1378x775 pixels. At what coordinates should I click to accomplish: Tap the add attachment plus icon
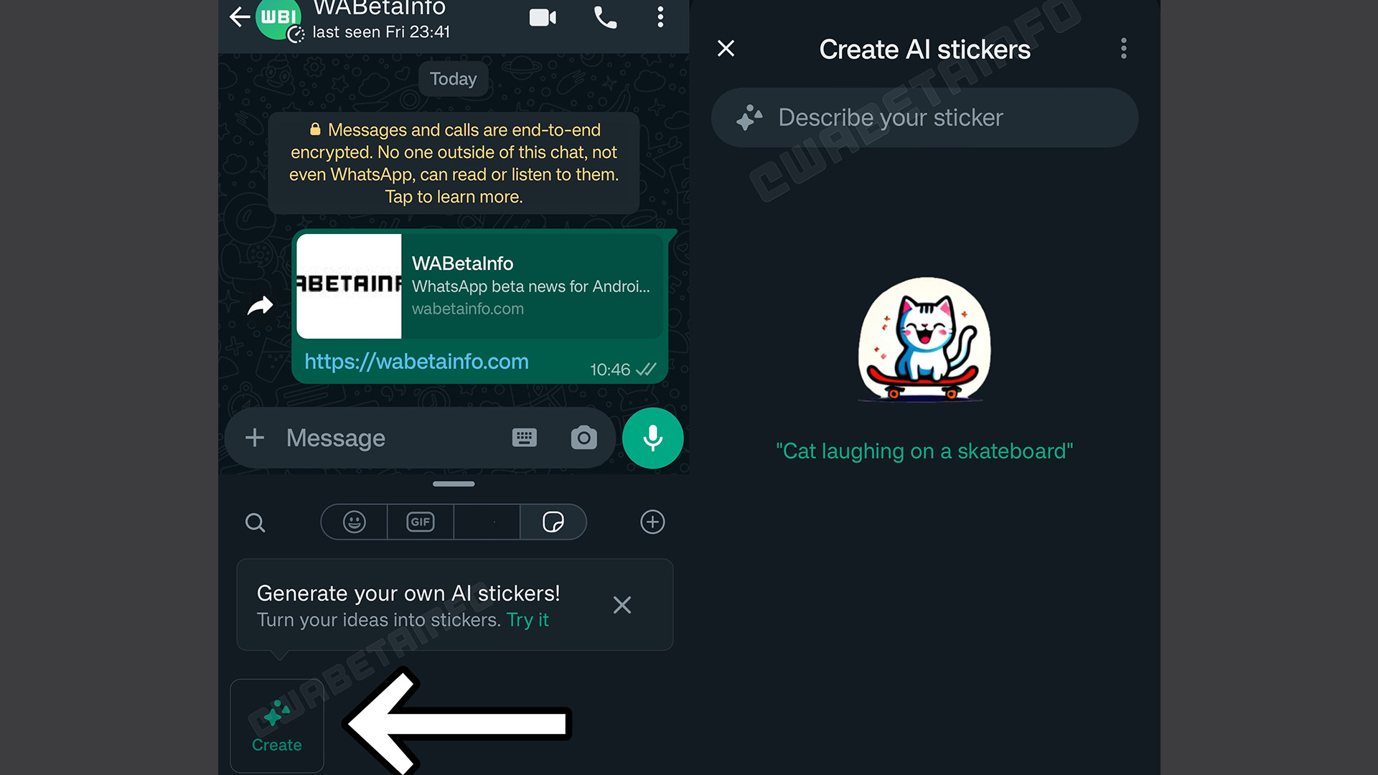[x=258, y=437]
